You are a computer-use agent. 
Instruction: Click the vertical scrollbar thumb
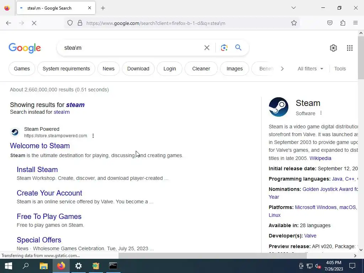pyautogui.click(x=361, y=58)
